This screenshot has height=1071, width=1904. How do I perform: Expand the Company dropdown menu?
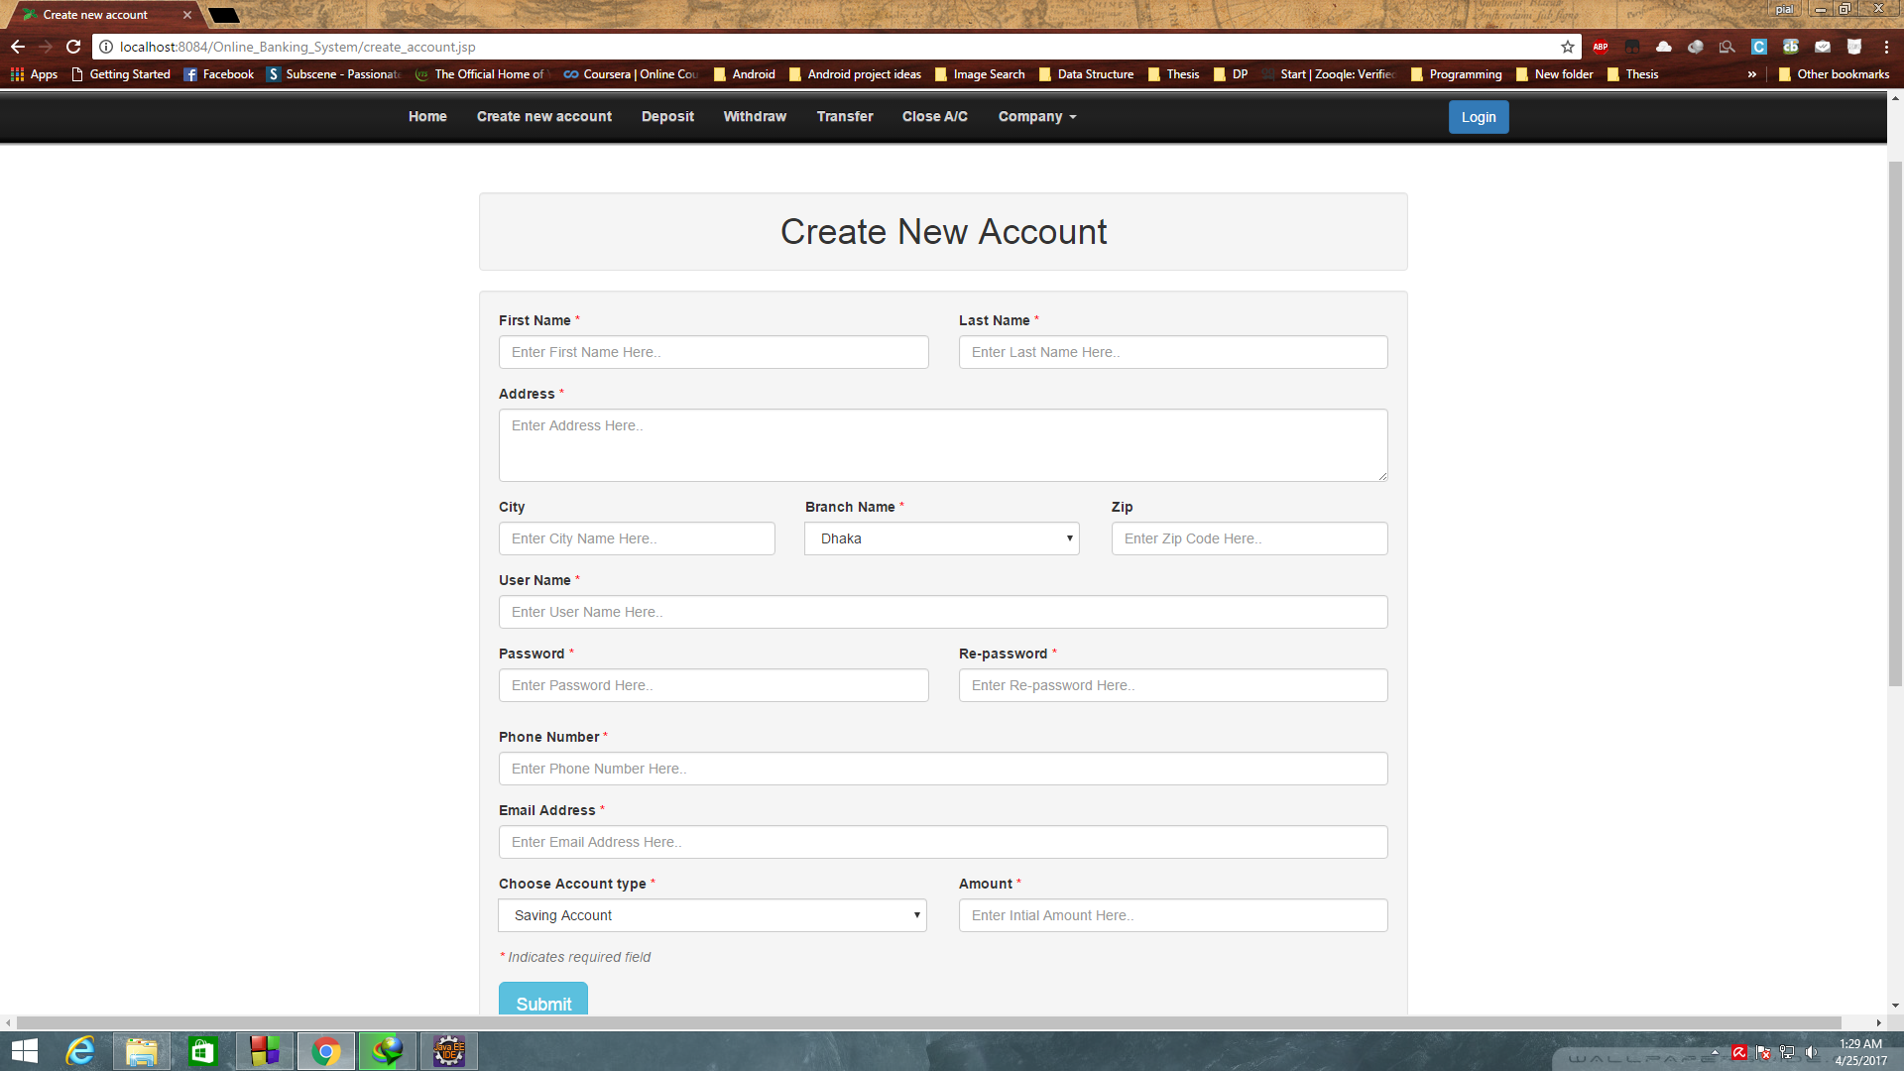point(1037,116)
